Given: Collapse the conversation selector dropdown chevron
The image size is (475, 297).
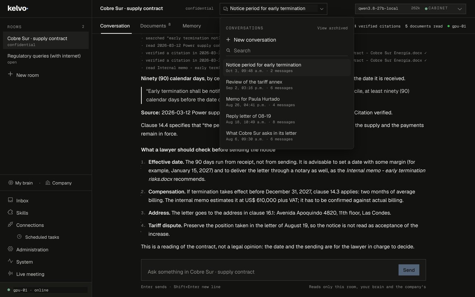Looking at the screenshot, I should pyautogui.click(x=322, y=9).
